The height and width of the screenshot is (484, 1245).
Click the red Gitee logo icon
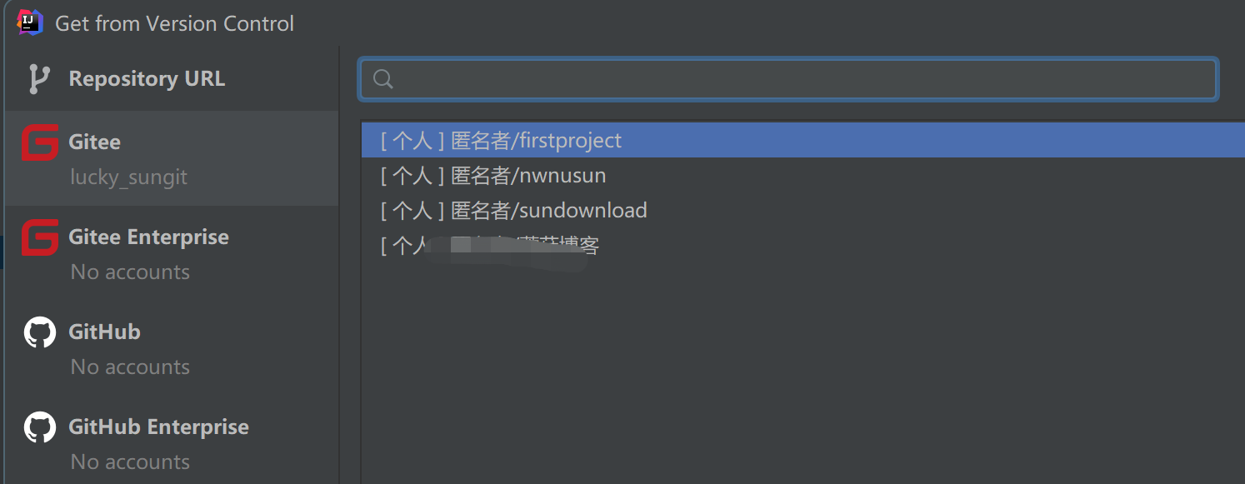coord(40,142)
